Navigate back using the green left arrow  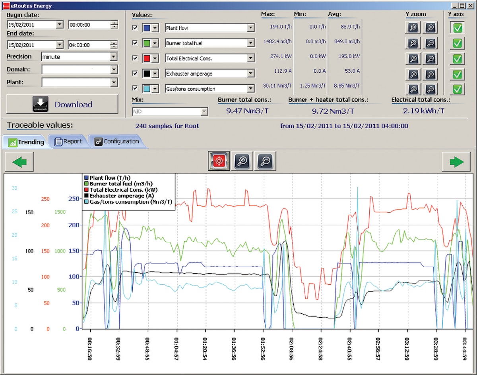19,161
